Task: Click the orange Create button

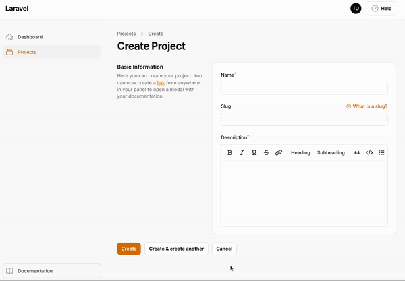Action: coord(129,249)
